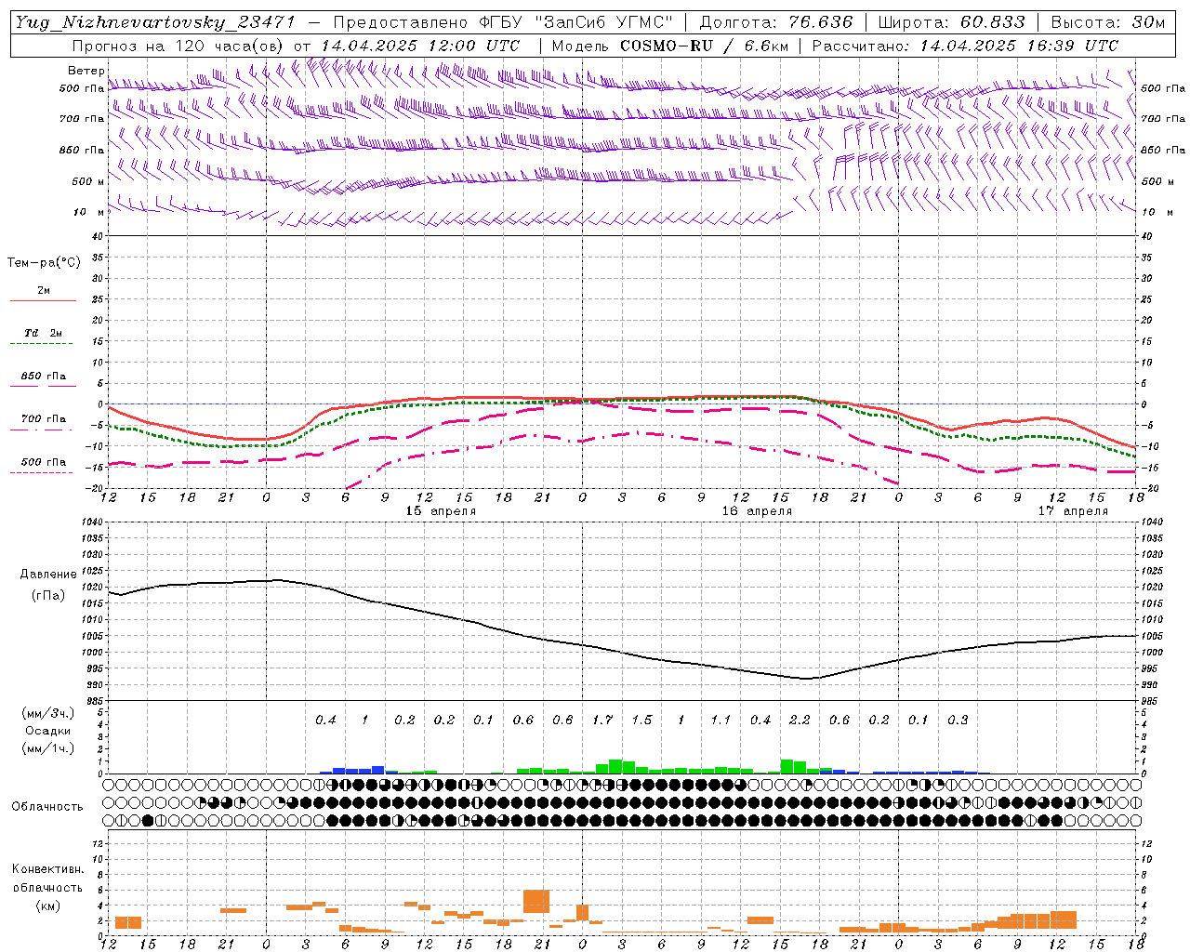Click the (км) unit label for convective cloud

[48, 906]
